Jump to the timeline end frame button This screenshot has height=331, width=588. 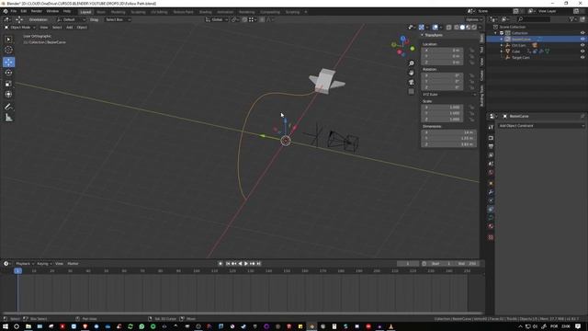tap(258, 264)
